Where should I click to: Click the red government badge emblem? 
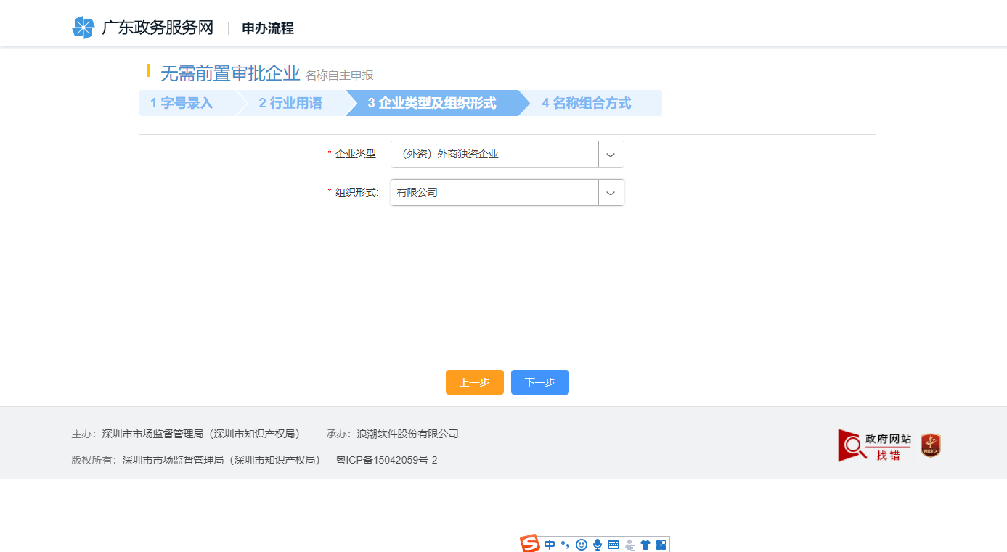click(x=930, y=445)
